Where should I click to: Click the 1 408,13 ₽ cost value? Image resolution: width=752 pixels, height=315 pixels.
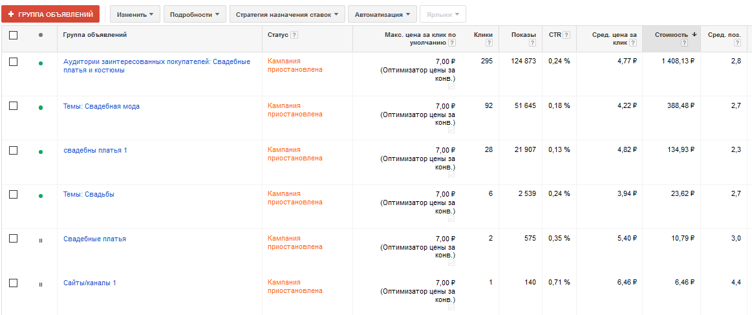[x=677, y=61]
